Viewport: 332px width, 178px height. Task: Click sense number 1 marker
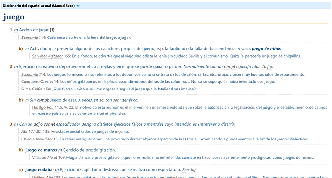11,30
